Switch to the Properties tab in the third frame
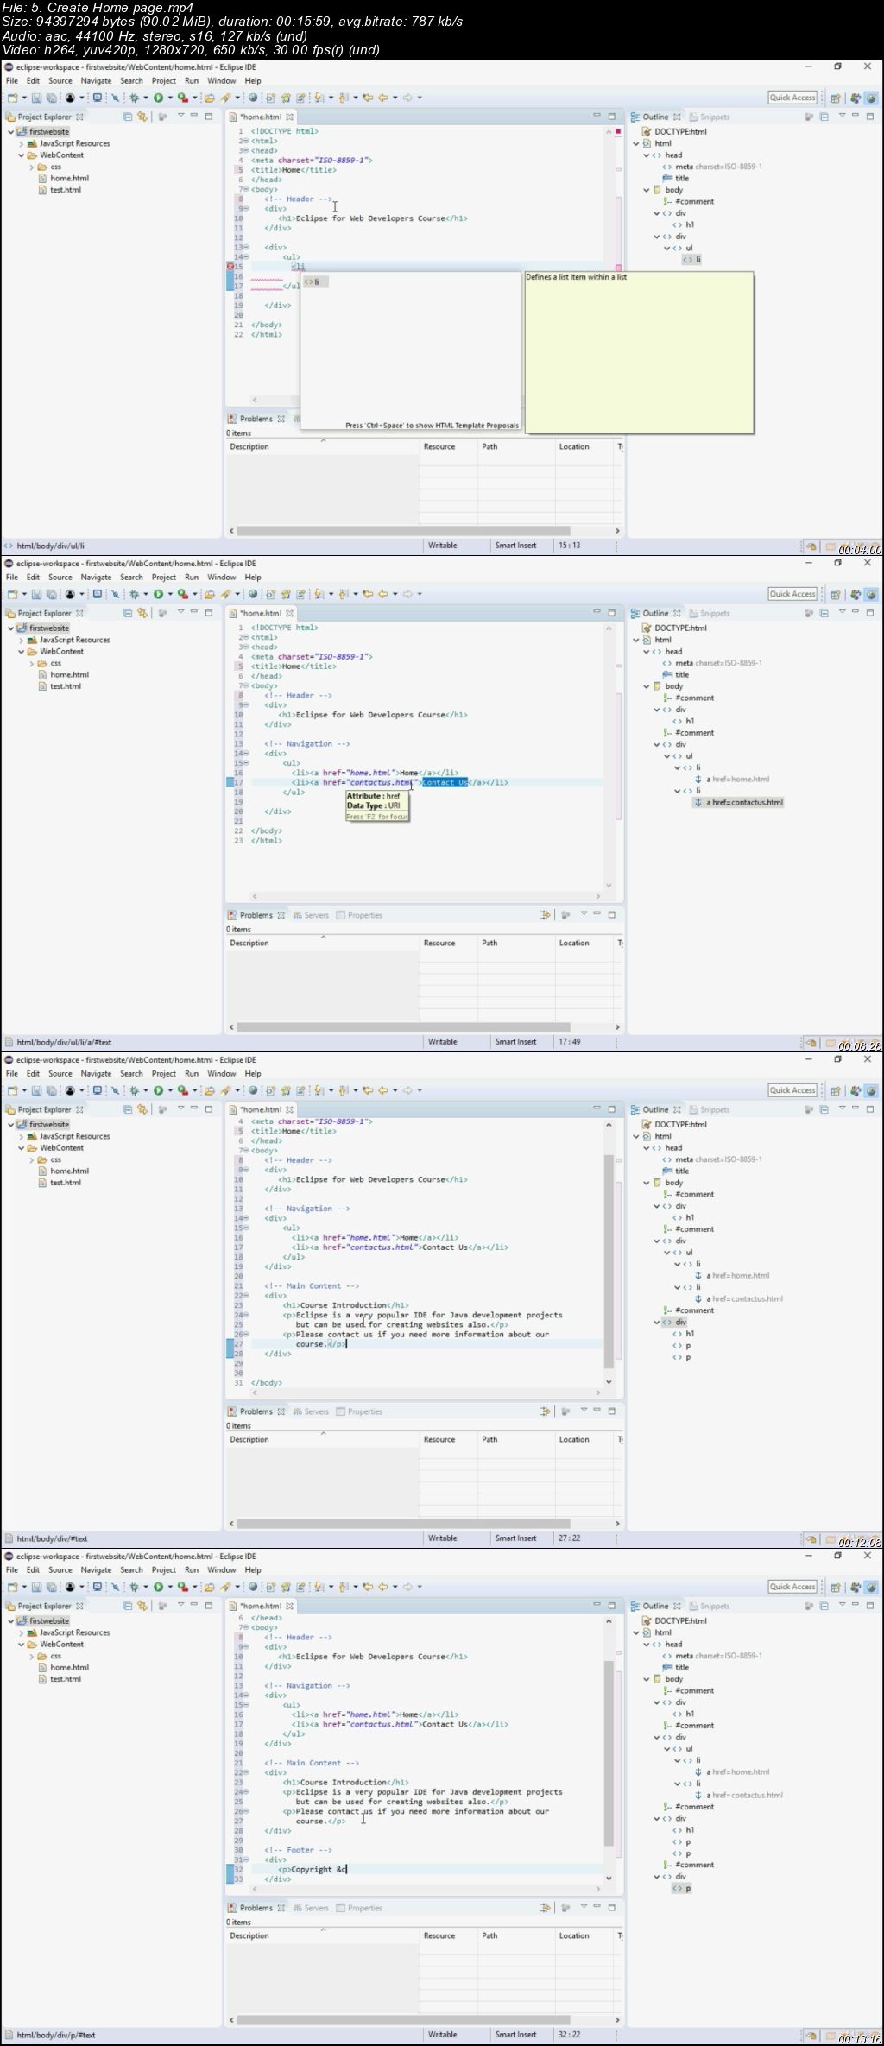 click(x=359, y=1412)
